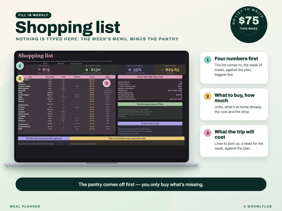The width and height of the screenshot is (282, 211).
Task: Click the Chicken thighs row name
Action: coord(24,86)
